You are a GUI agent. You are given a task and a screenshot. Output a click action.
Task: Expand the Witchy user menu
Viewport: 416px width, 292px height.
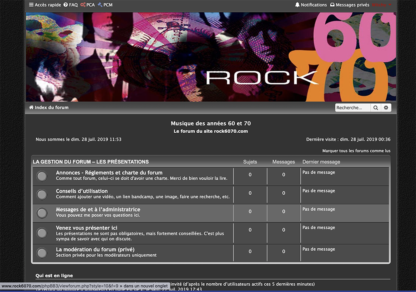pos(381,5)
